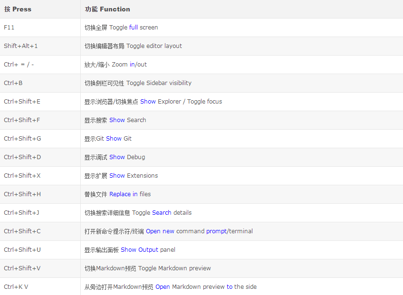403x295 pixels.
Task: Click the 'in' link in the Replace in files row
Action: coord(135,194)
